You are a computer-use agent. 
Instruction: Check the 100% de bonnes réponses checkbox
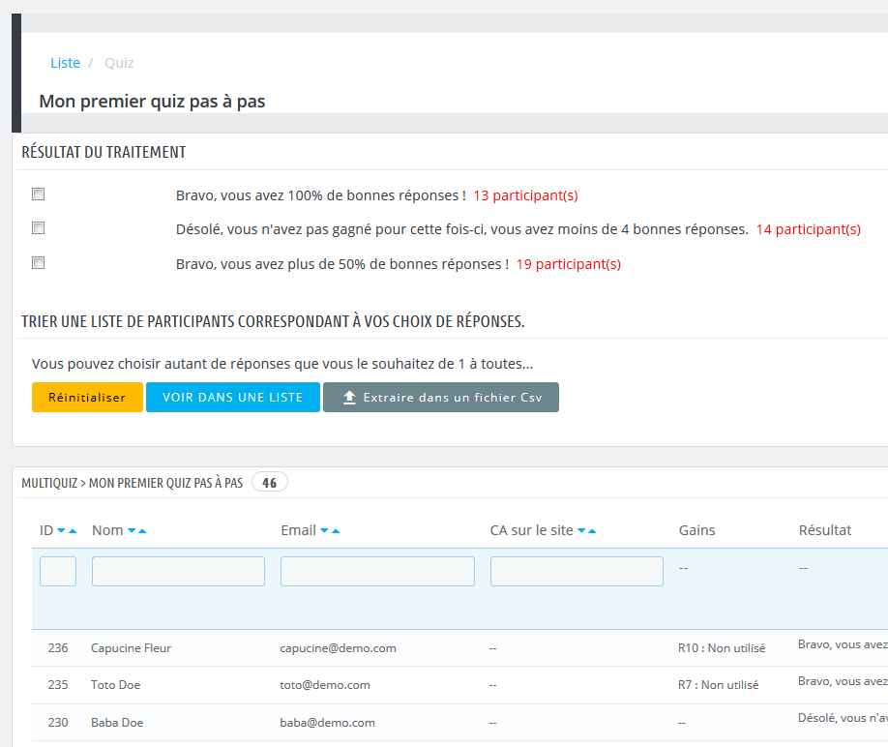coord(39,194)
